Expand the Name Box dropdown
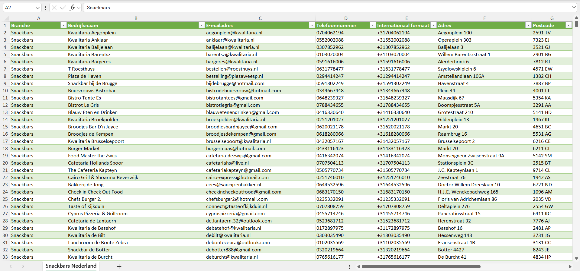This screenshot has width=580, height=271. coord(37,8)
